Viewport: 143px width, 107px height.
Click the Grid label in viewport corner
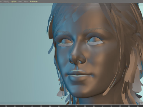(141, 103)
